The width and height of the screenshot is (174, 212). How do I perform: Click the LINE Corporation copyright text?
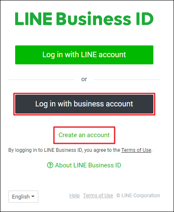[138, 196]
